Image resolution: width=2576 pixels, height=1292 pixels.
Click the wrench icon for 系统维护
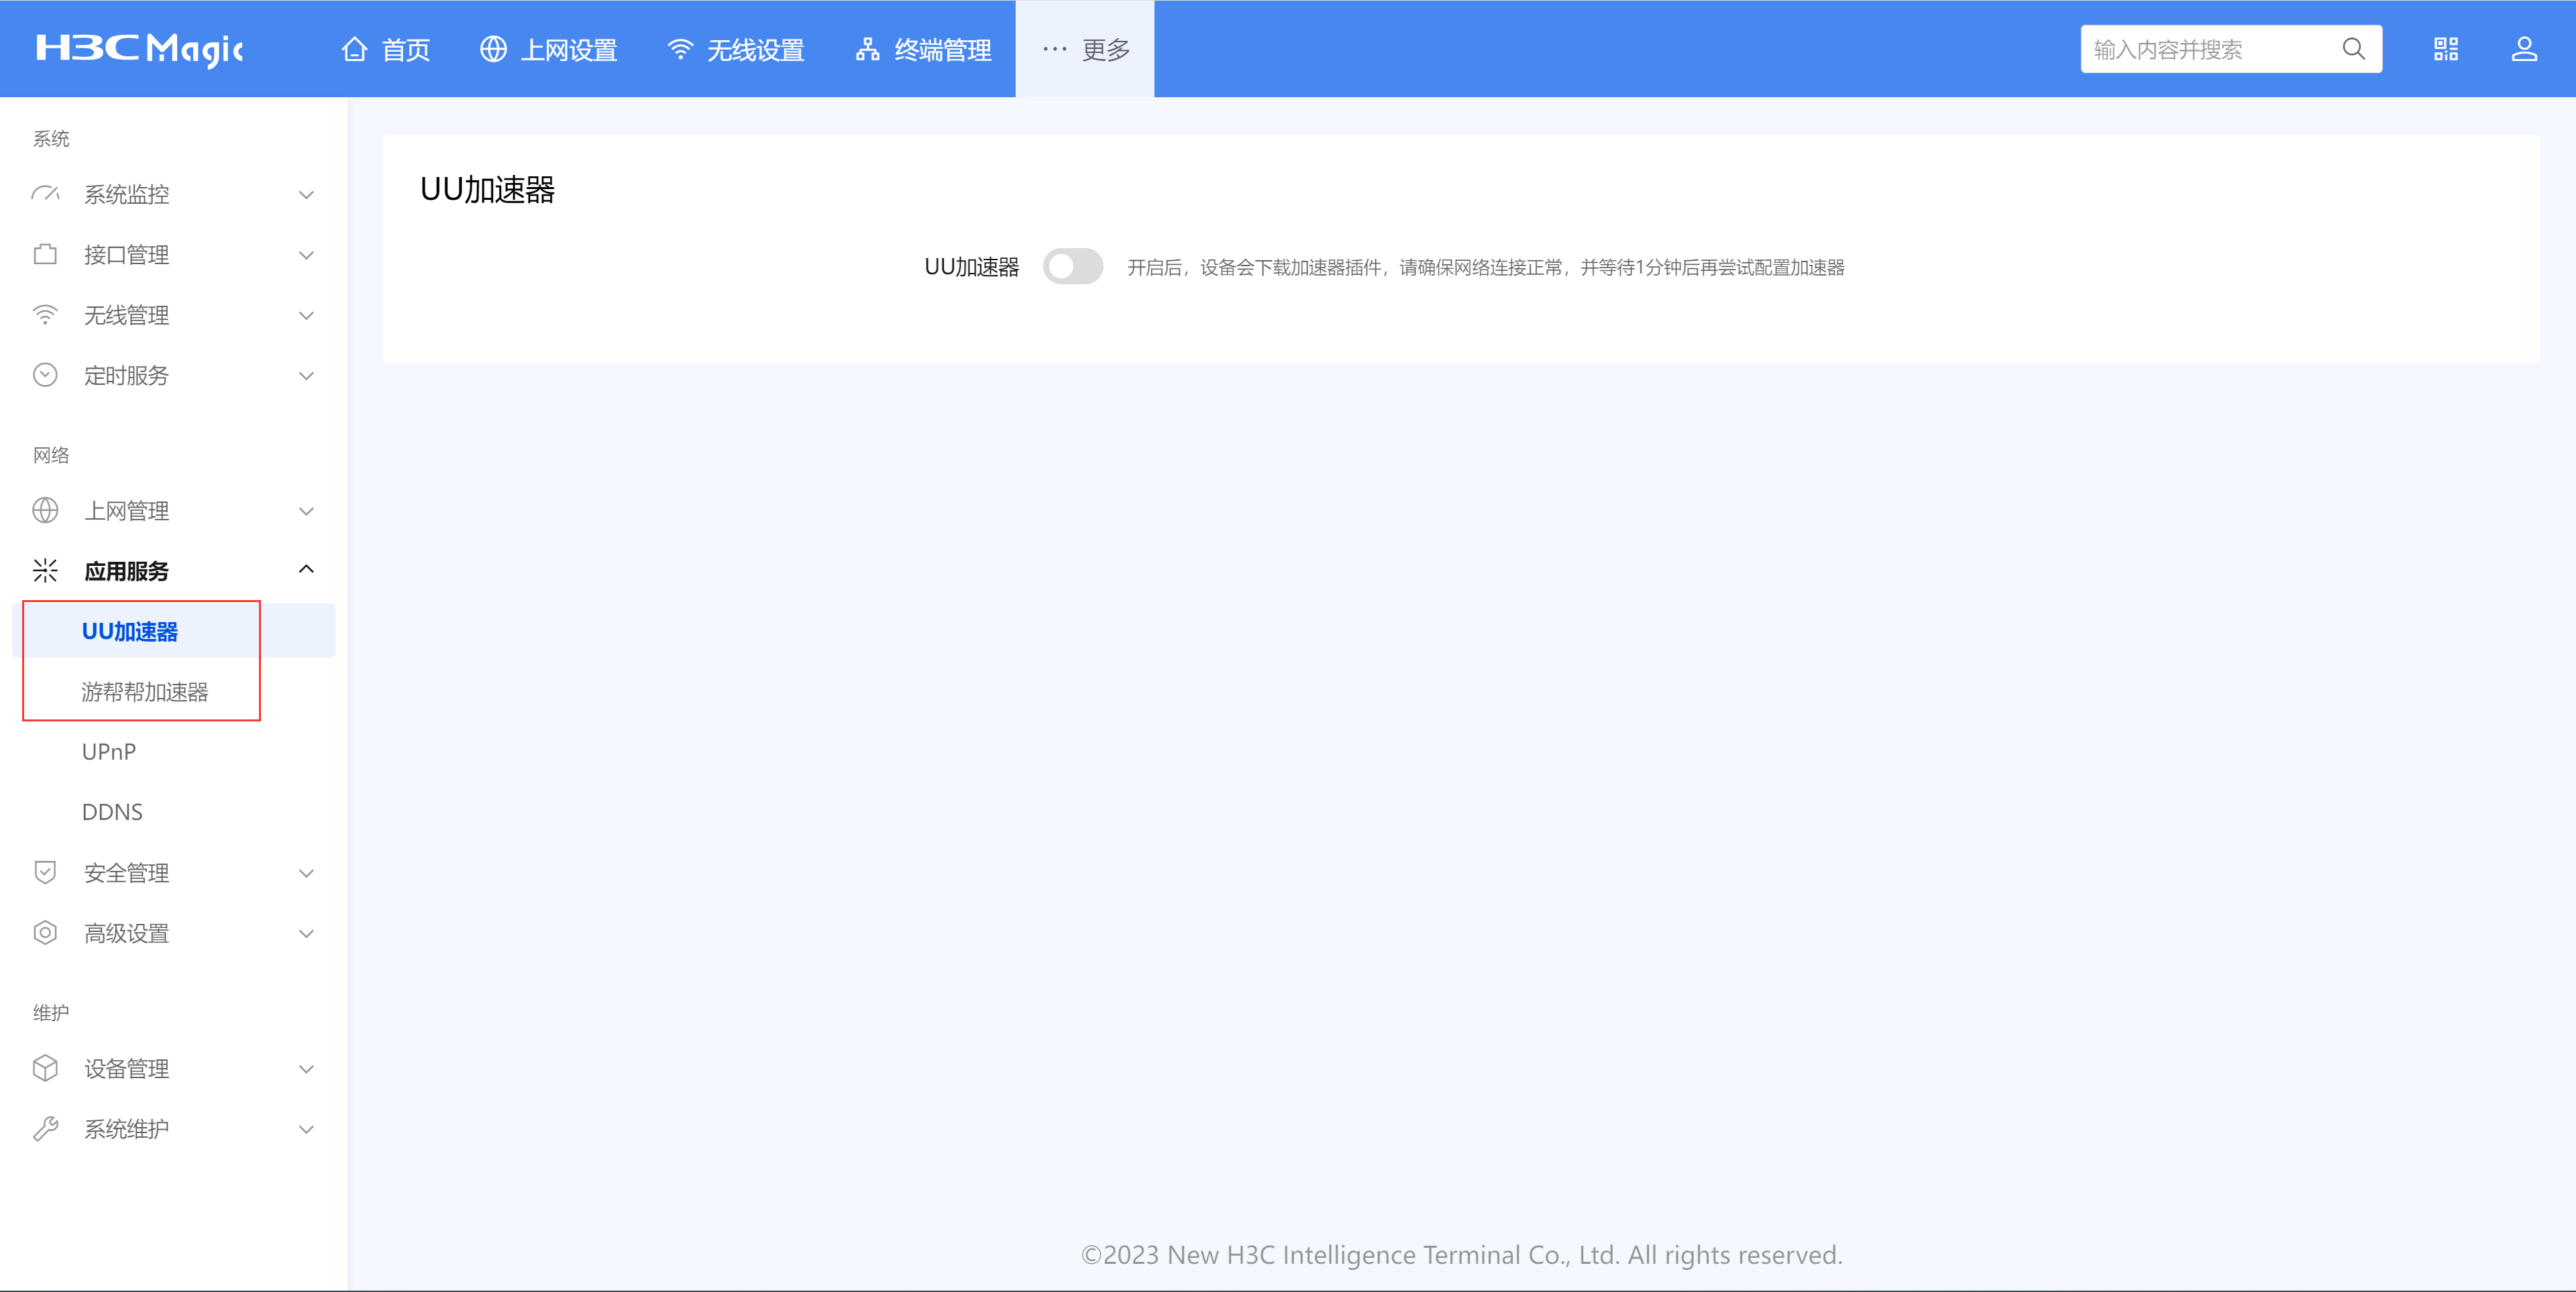pyautogui.click(x=45, y=1128)
